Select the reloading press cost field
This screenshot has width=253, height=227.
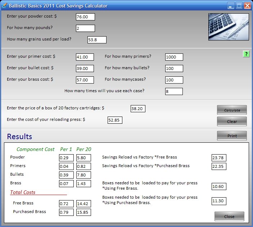pyautogui.click(x=115, y=120)
